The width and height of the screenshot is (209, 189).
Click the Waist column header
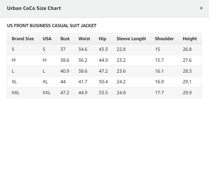coord(84,39)
